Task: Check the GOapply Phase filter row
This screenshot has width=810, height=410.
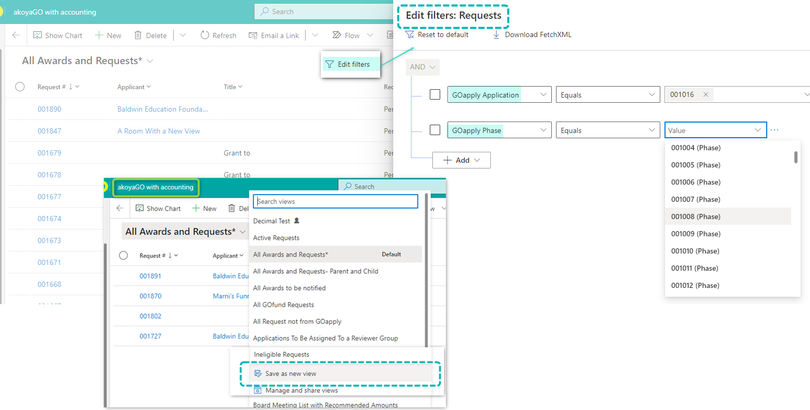Action: [435, 130]
